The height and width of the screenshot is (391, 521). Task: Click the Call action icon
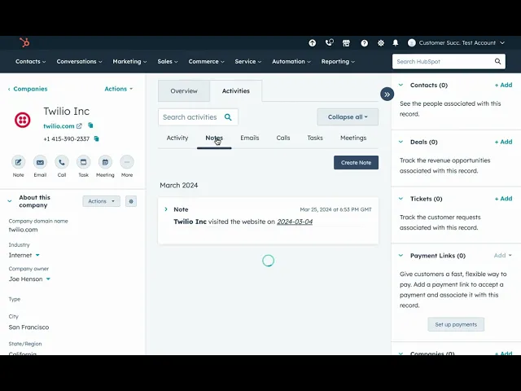point(62,162)
